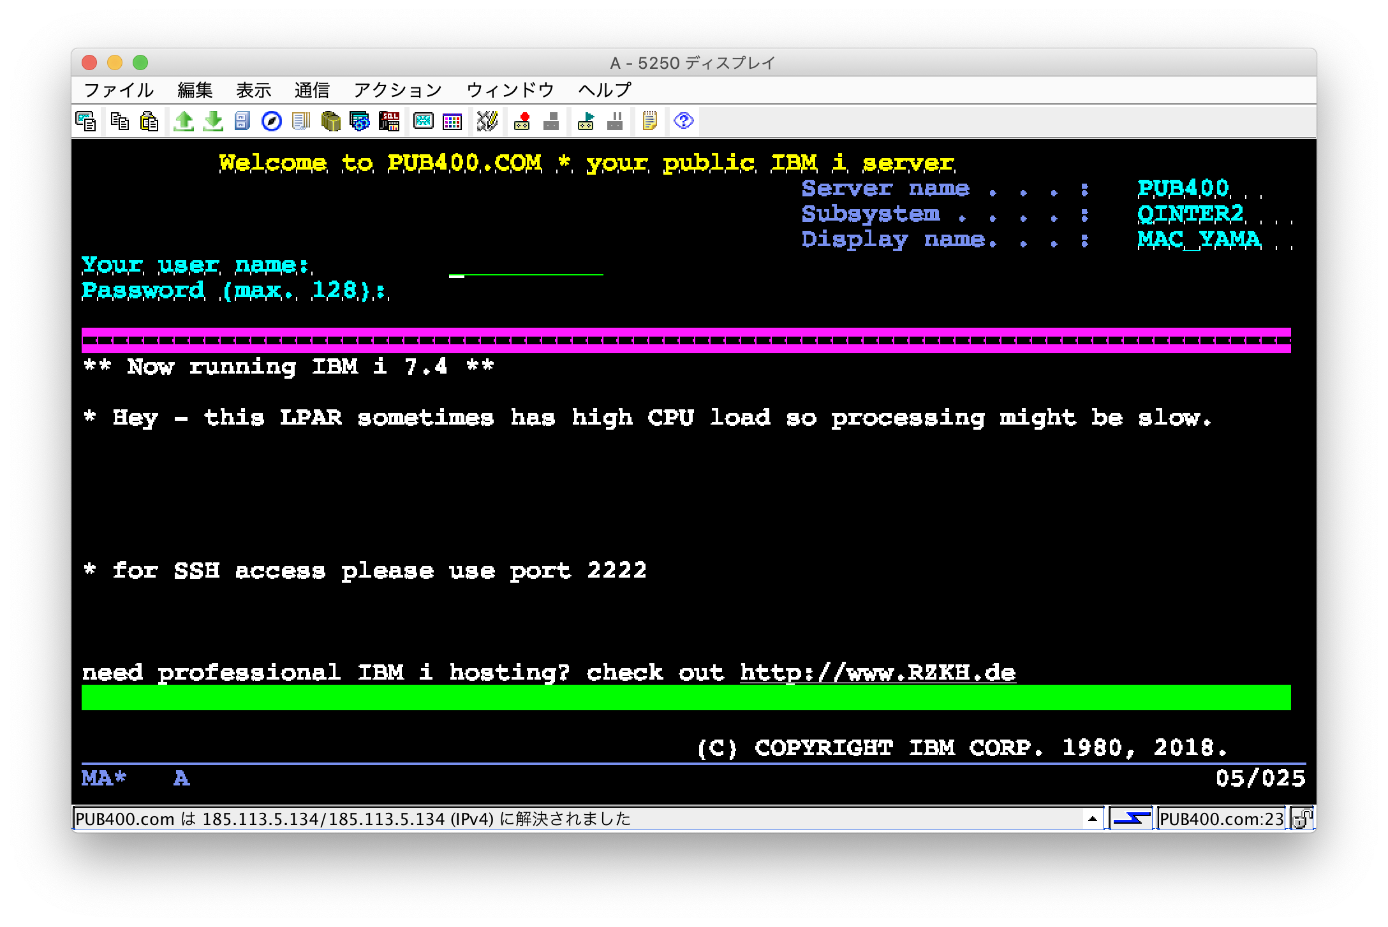Click the user name input field
1388x927 pixels.
click(526, 266)
